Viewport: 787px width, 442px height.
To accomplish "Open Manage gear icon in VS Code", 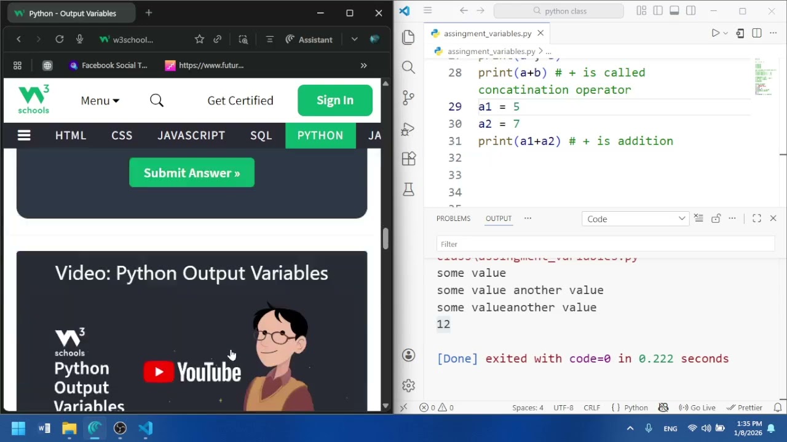I will tap(408, 386).
